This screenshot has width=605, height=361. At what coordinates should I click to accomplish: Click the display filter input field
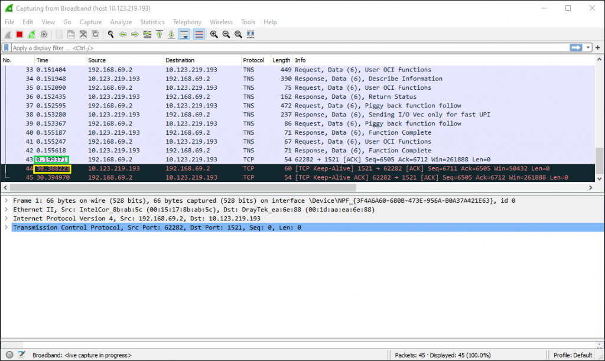(x=284, y=48)
